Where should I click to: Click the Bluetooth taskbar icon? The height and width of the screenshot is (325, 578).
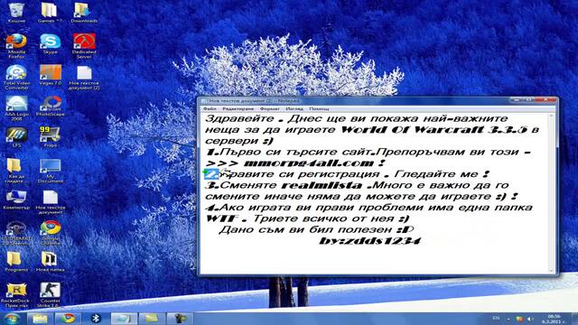click(96, 319)
